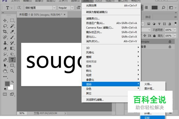This screenshot has height=119, width=179.
Task: Open the Regular font style dropdown
Action: 72,8
